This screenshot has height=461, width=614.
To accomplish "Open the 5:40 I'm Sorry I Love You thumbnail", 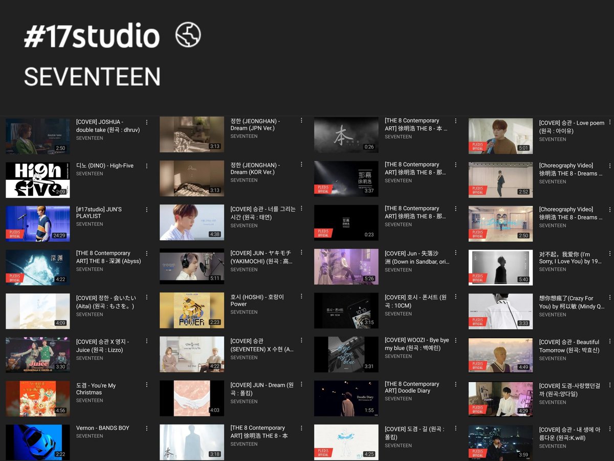I will pyautogui.click(x=500, y=267).
